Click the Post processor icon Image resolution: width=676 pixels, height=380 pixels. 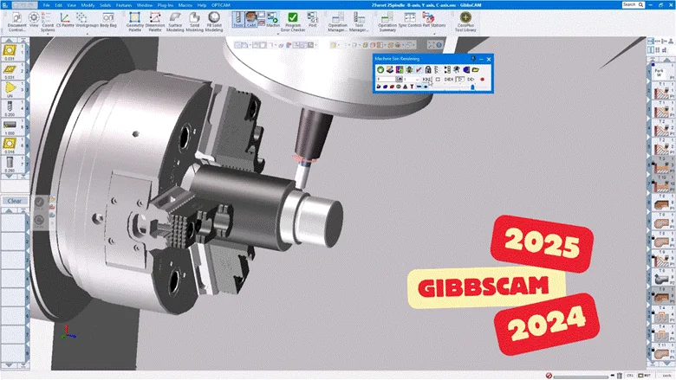coord(313,20)
